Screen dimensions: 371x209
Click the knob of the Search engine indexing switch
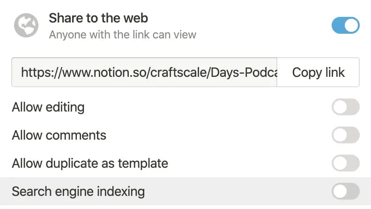(340, 191)
